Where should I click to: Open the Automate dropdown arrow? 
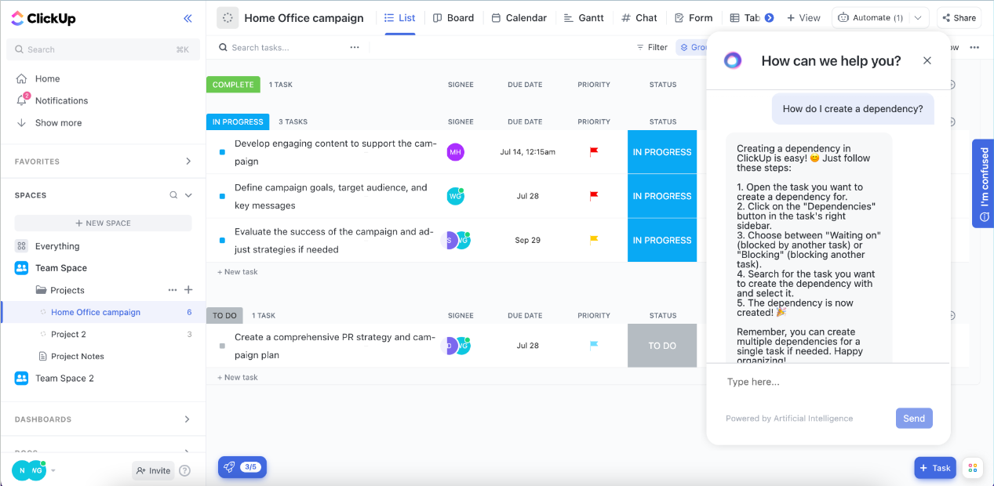pyautogui.click(x=917, y=18)
